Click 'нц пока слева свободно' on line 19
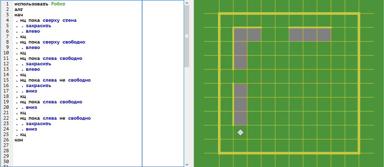 [x=51, y=102]
